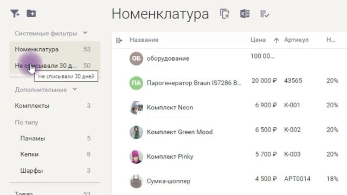347x195 pixels.
Task: Click article К-002
Action: [292, 129]
